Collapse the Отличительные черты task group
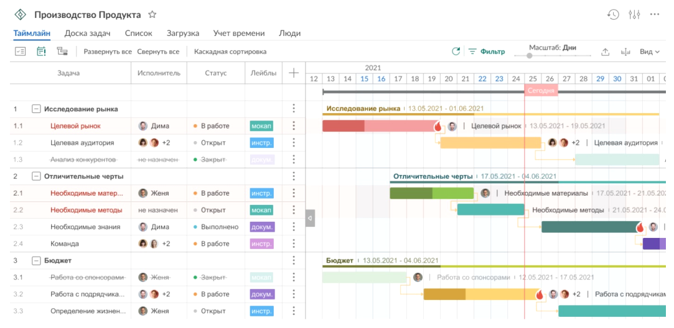The image size is (674, 328). click(36, 176)
